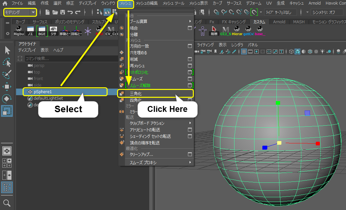Choose the Move tool in toolbox
Screen dimensions: 346x210
point(7,86)
